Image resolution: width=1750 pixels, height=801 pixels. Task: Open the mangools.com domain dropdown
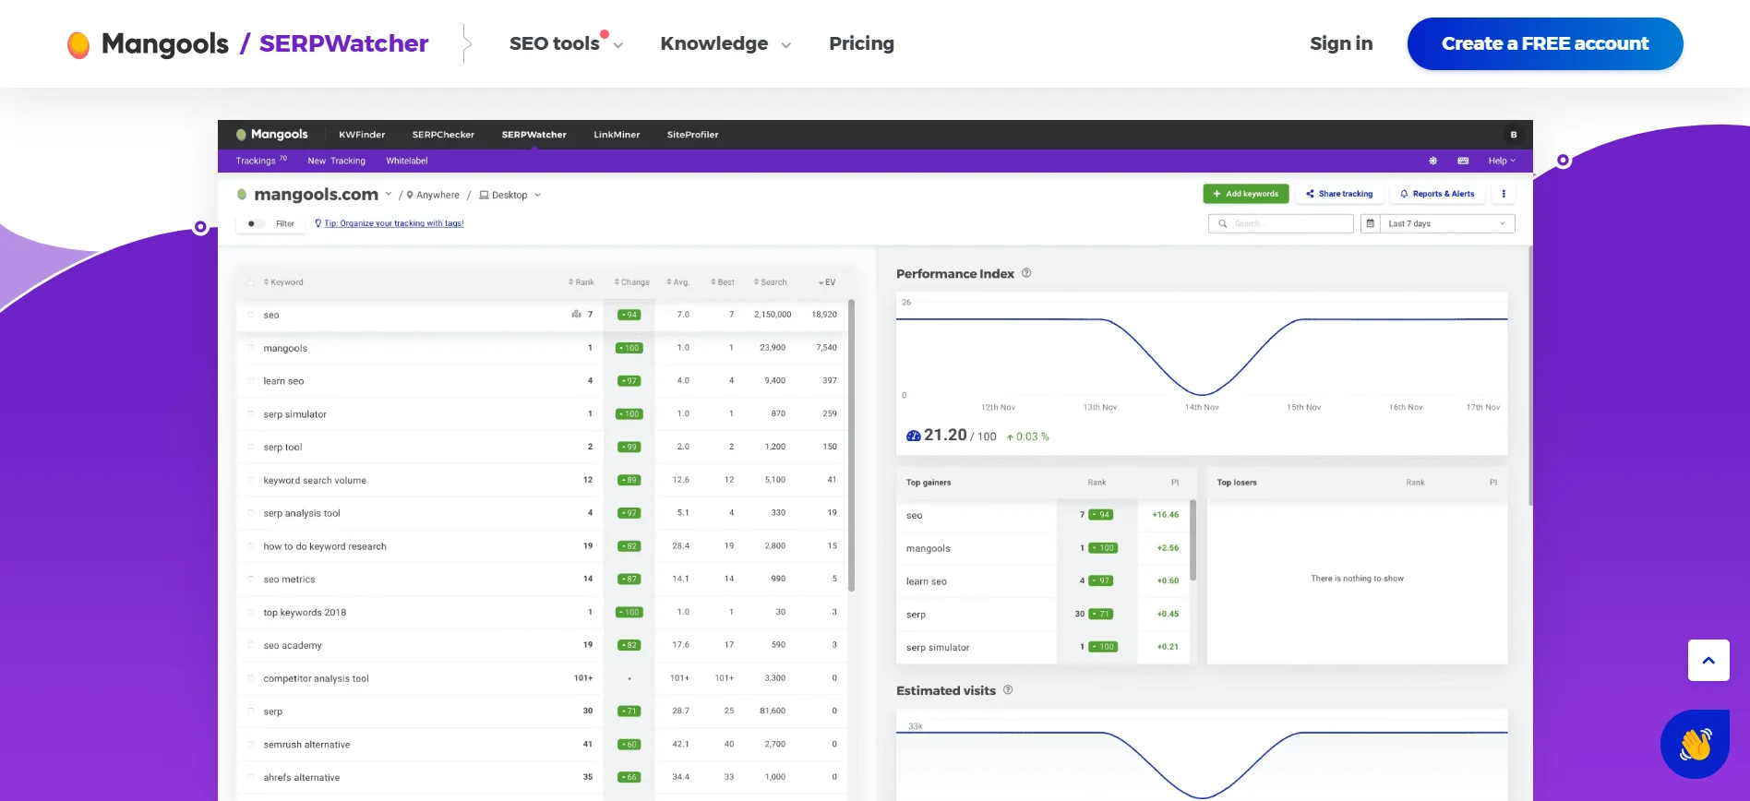click(389, 195)
